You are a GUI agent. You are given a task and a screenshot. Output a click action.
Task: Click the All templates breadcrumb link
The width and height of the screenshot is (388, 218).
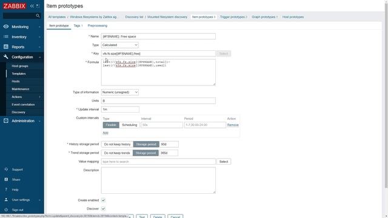57,17
